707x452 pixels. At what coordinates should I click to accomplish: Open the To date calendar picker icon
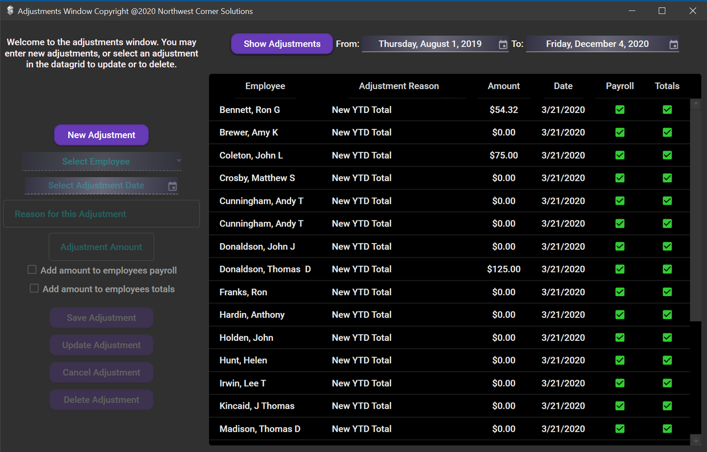click(x=673, y=45)
